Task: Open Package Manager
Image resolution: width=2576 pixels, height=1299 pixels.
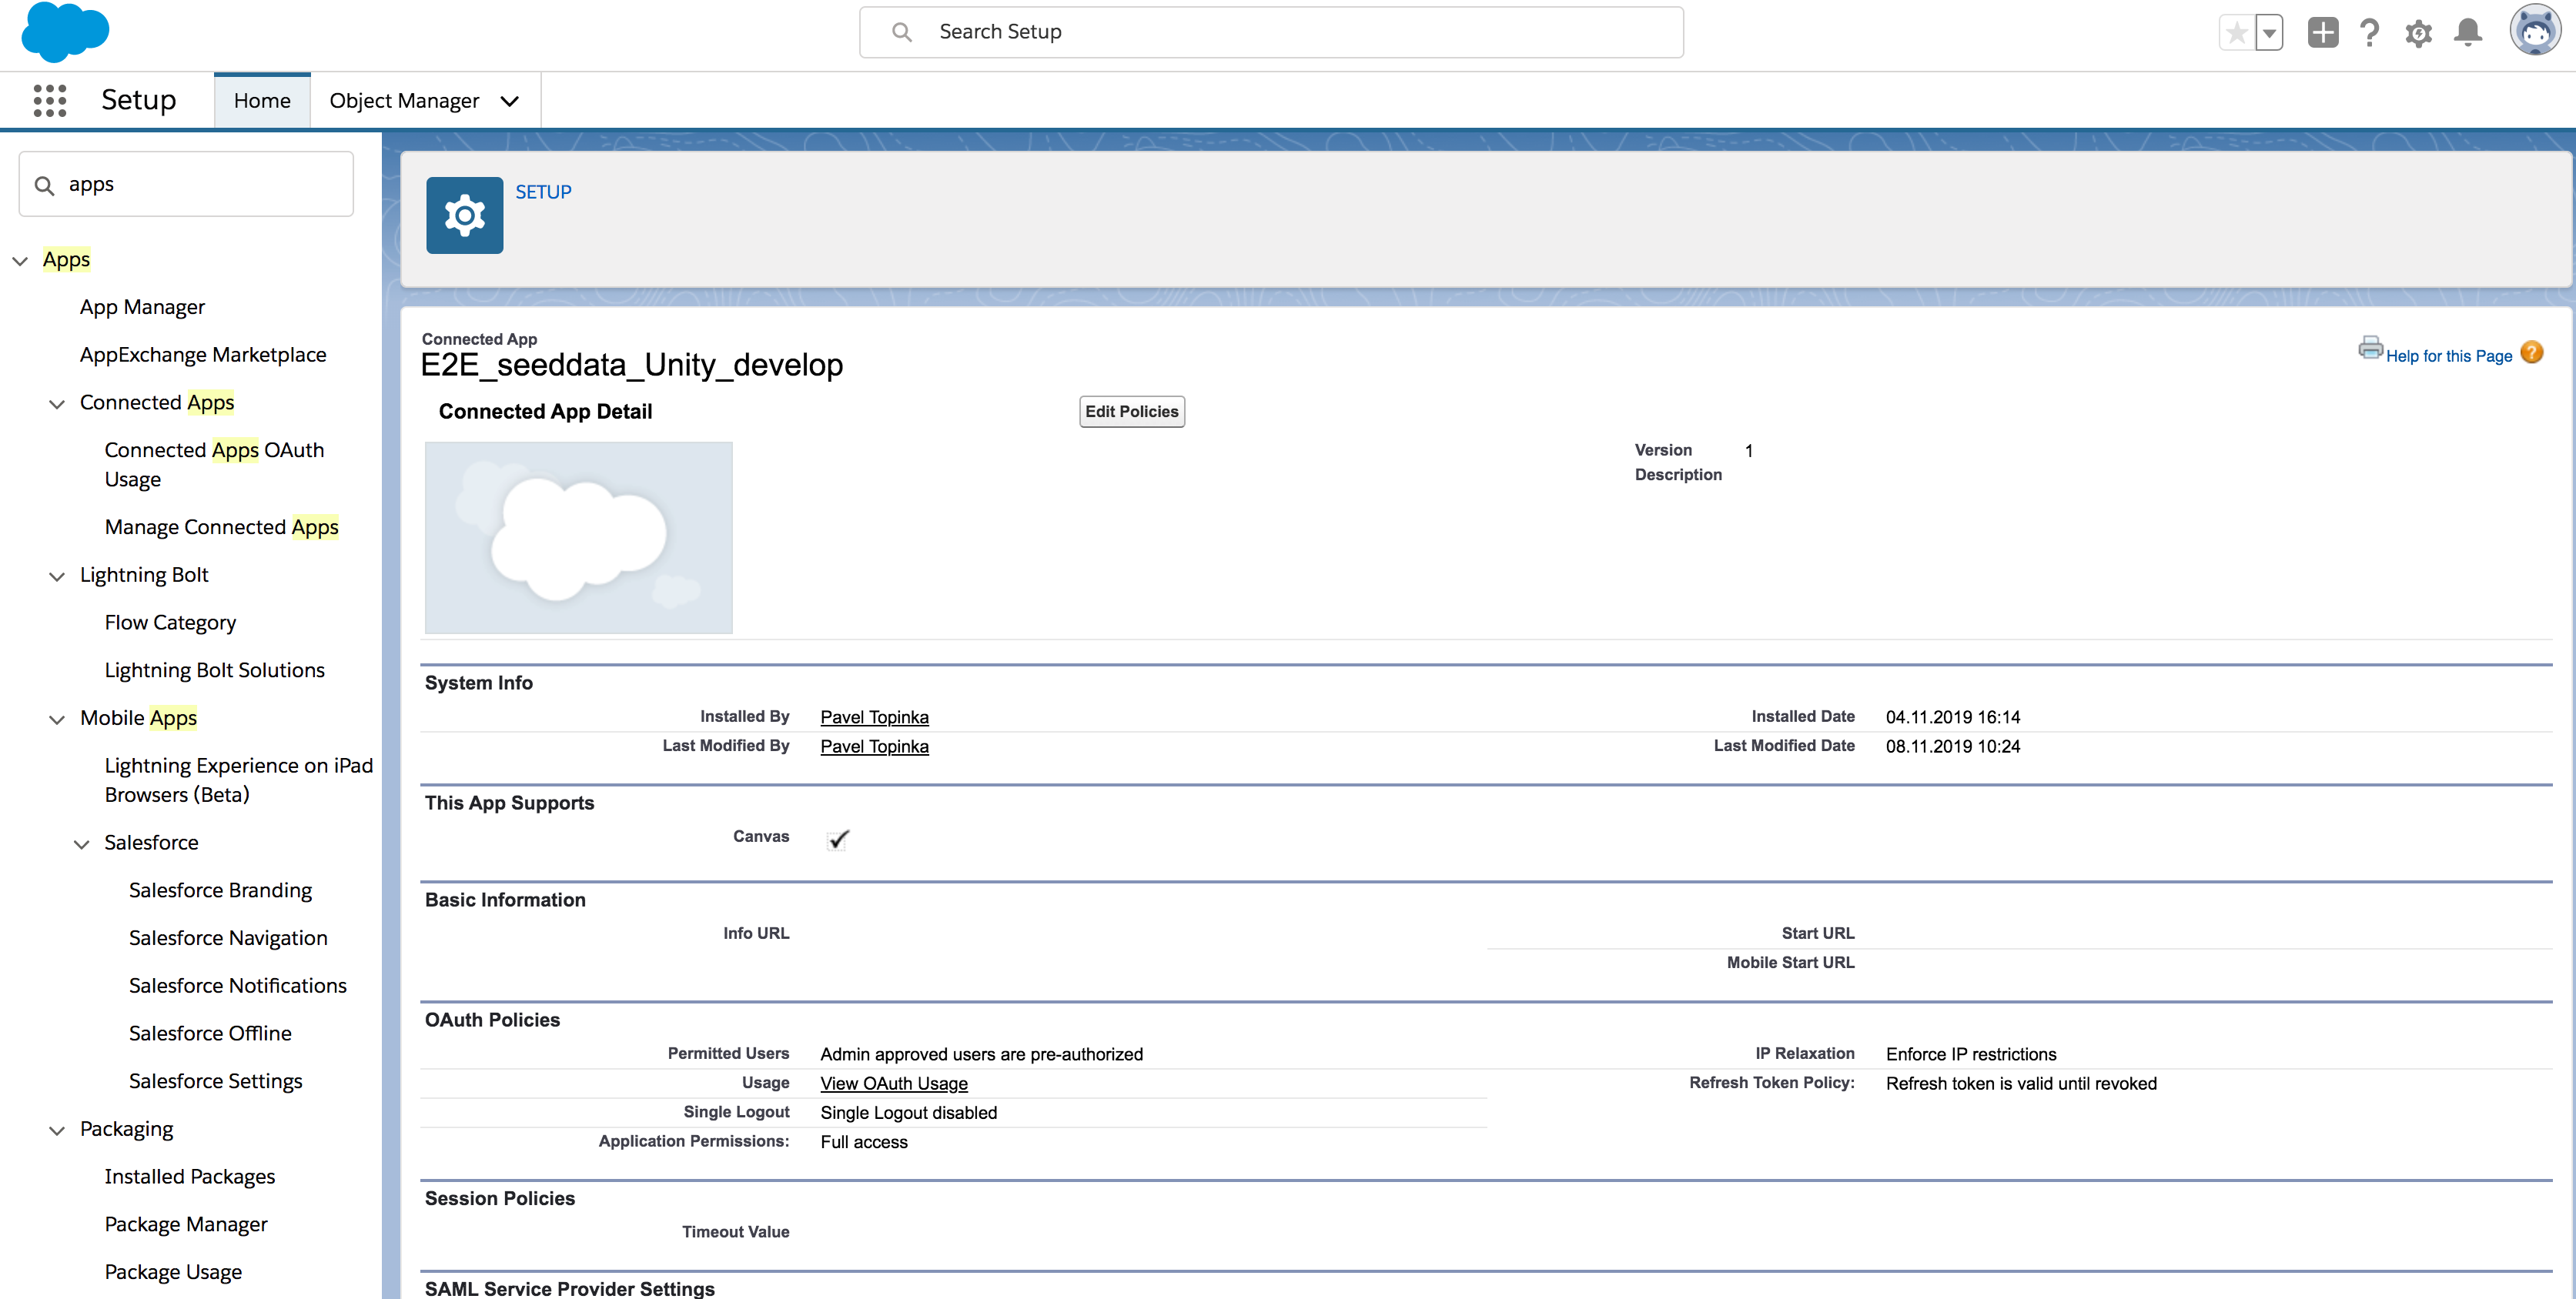Action: [186, 1224]
